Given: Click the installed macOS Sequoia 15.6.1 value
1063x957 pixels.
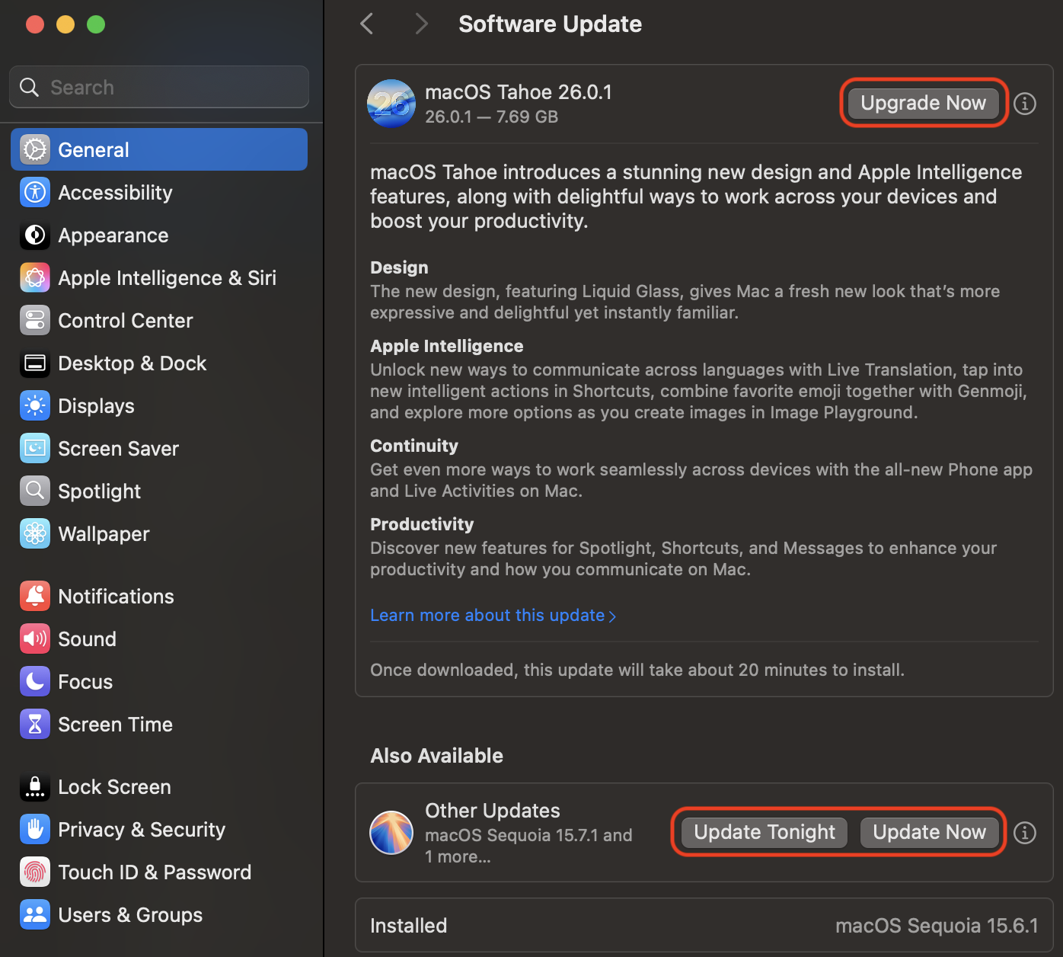Looking at the screenshot, I should pos(937,925).
